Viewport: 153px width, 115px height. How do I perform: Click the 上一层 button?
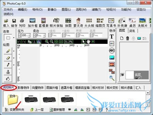click(x=37, y=110)
